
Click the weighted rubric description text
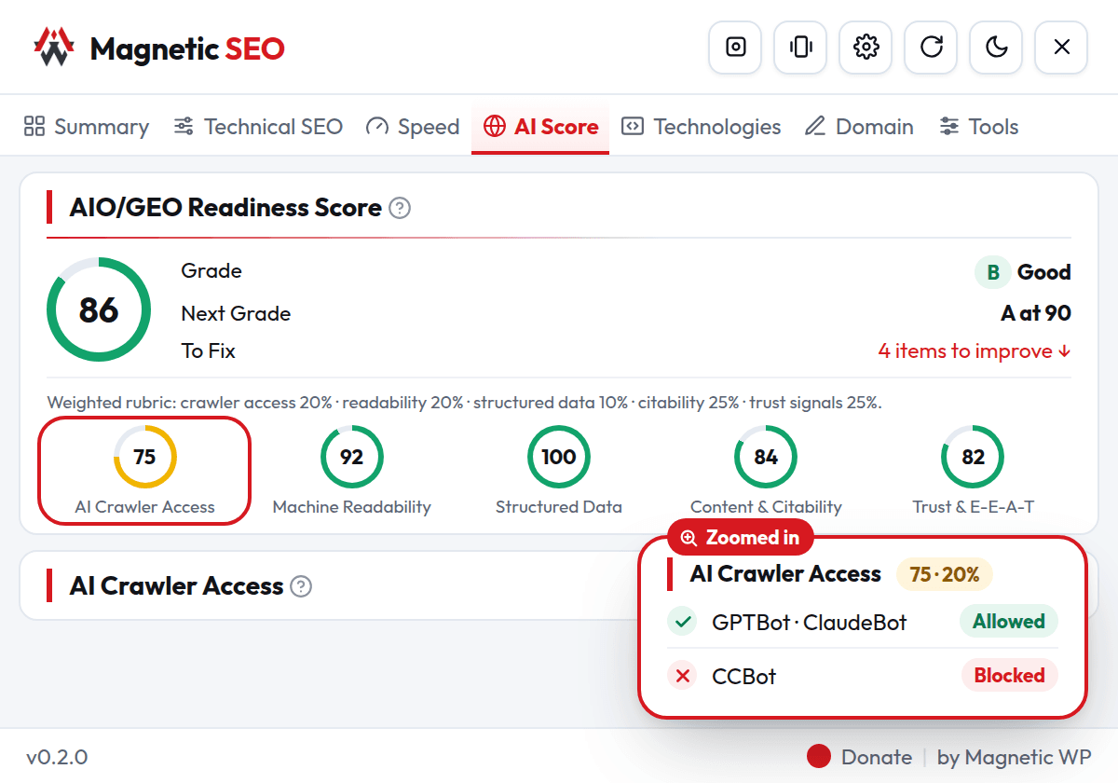(464, 403)
